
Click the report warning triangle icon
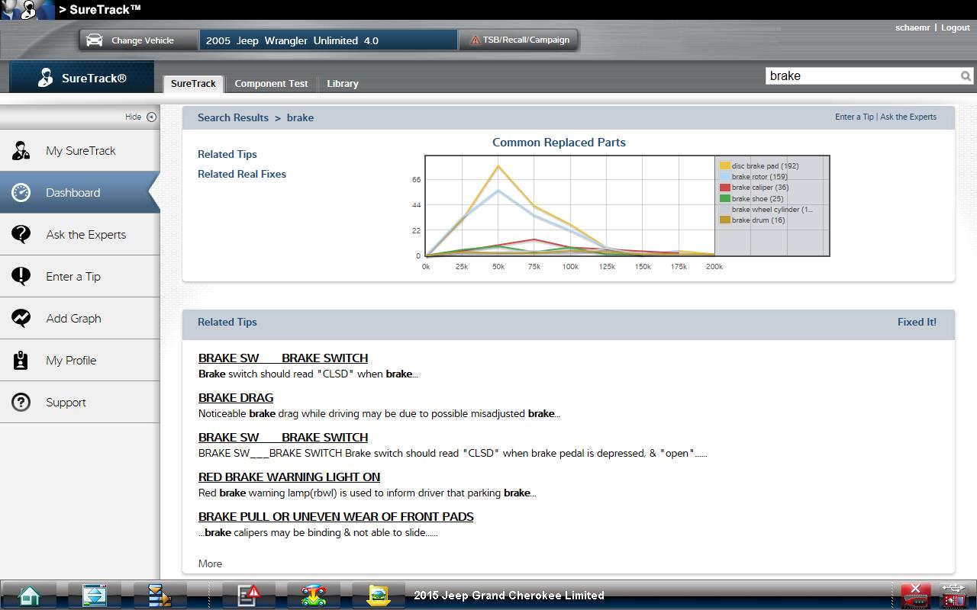[248, 595]
